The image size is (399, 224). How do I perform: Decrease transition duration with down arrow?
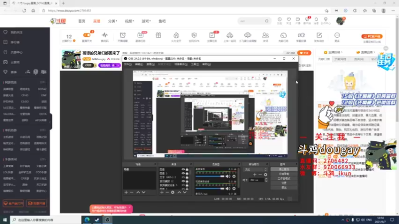[266, 181]
